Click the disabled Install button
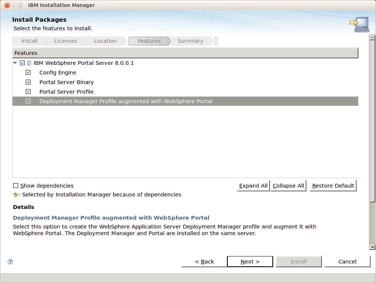 pyautogui.click(x=299, y=261)
